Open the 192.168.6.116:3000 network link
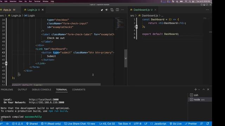The image size is (225, 126). (x=46, y=103)
